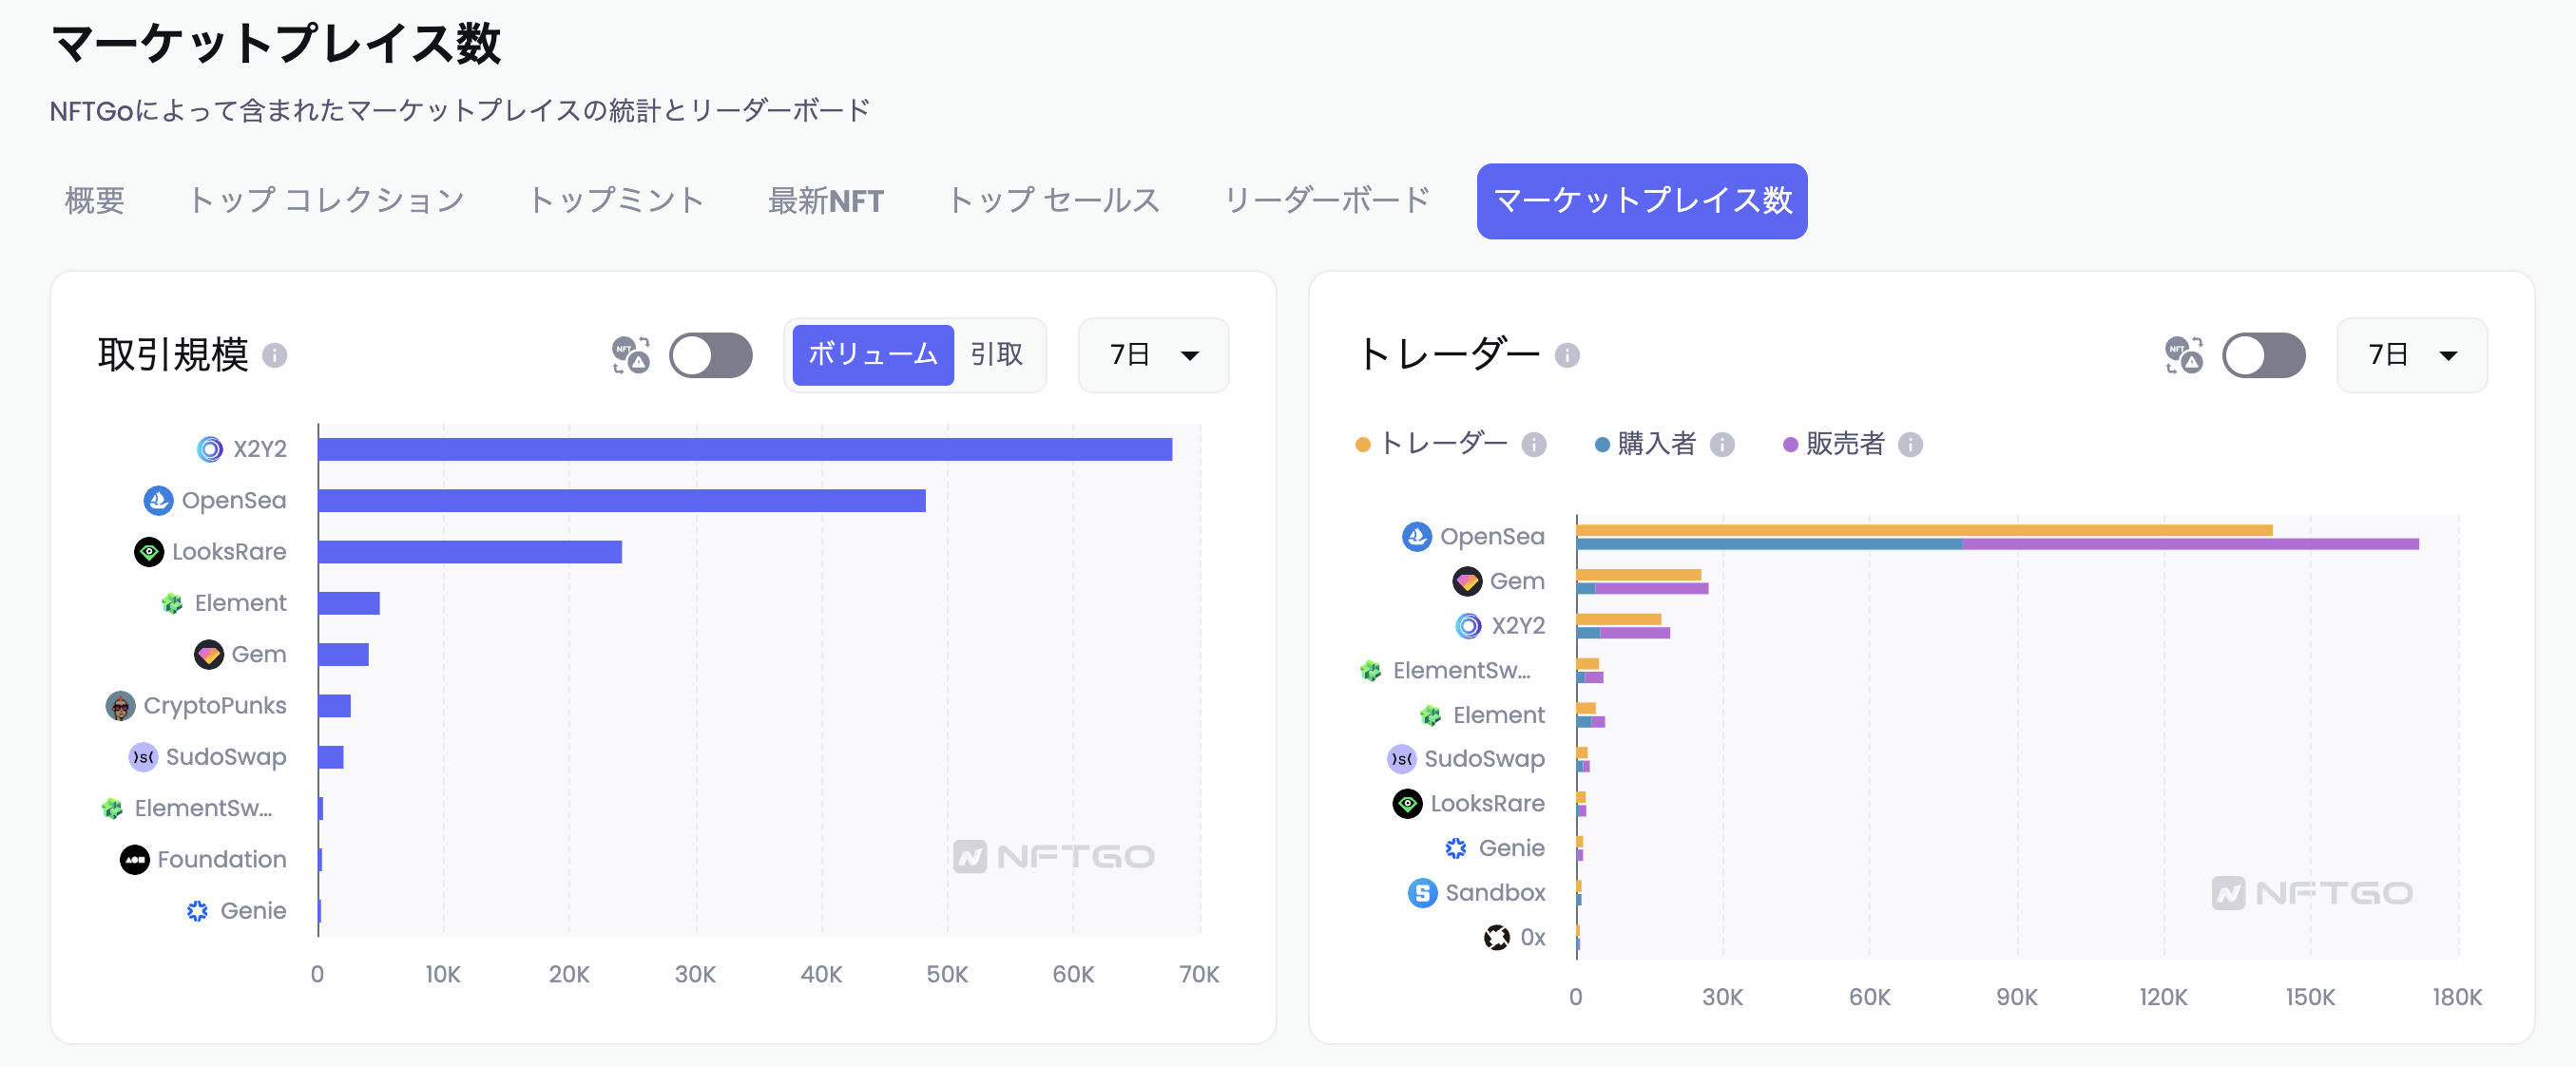Click OpenSea orange traders bar

[1924, 530]
